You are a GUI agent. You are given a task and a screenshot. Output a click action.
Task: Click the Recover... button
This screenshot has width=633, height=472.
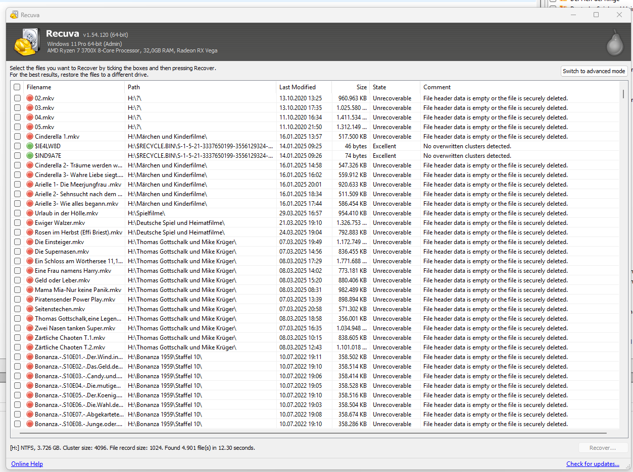point(603,448)
